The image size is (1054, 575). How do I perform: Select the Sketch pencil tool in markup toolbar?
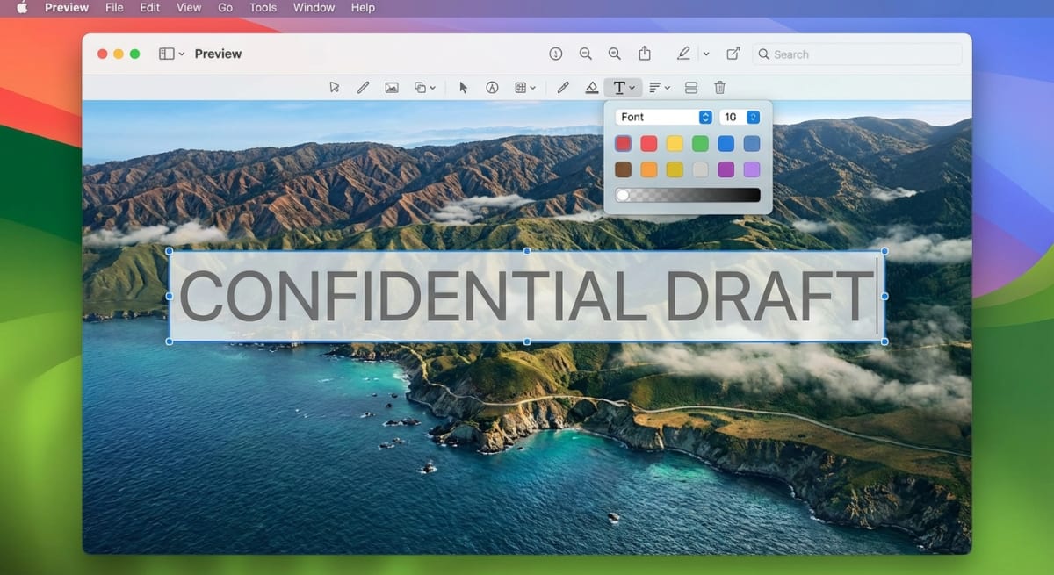[x=363, y=87]
